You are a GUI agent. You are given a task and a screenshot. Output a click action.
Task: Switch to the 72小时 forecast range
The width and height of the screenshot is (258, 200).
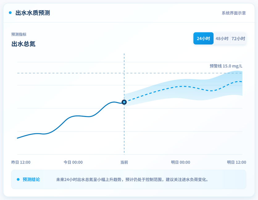238,39
